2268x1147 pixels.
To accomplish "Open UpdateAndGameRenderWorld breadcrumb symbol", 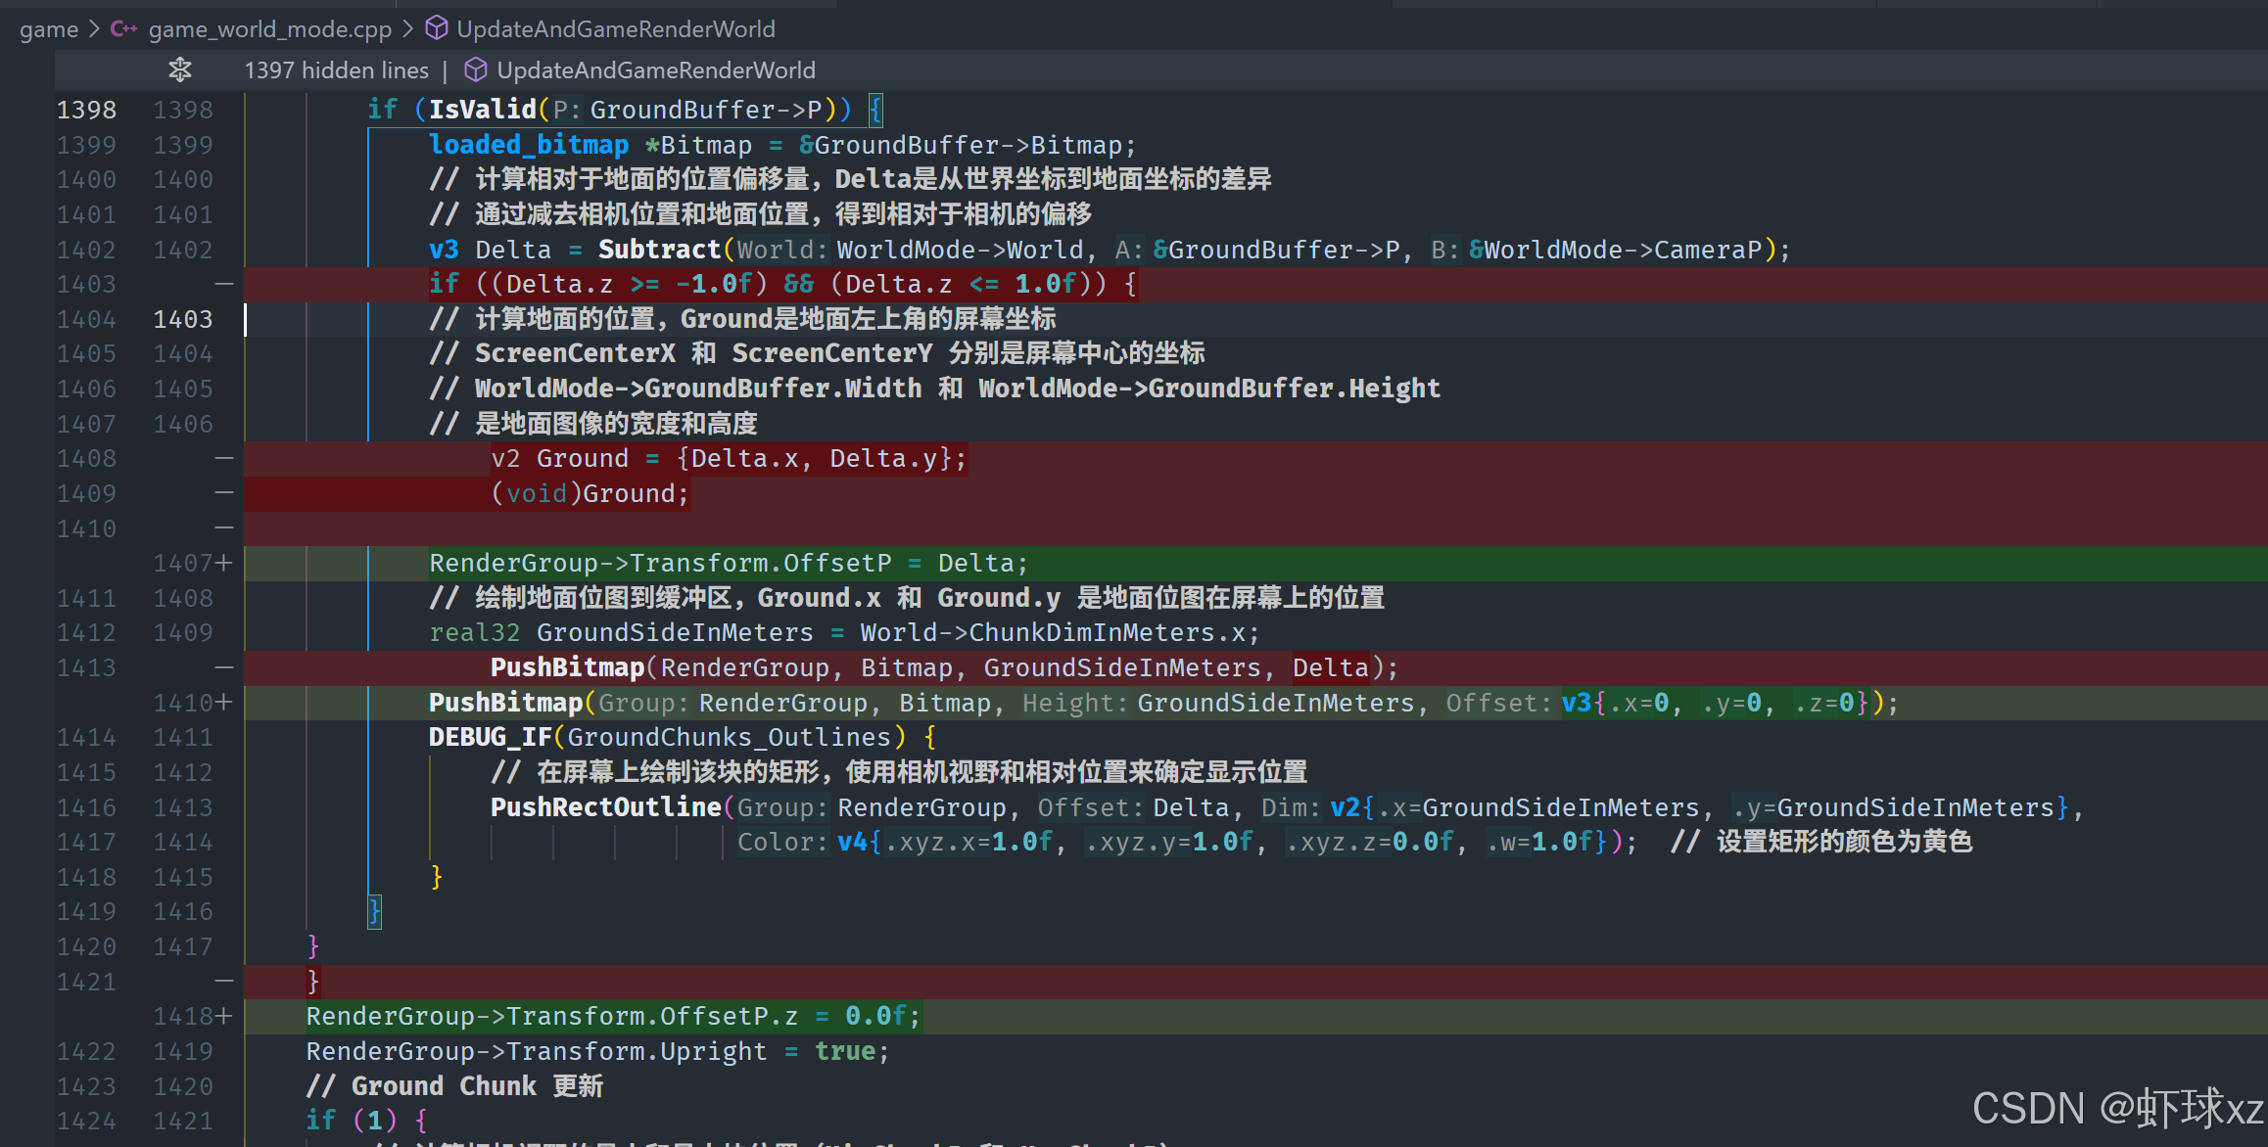I will 615,28.
